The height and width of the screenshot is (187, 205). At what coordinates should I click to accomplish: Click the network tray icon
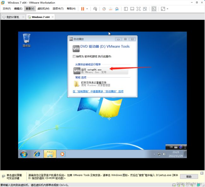159,154
